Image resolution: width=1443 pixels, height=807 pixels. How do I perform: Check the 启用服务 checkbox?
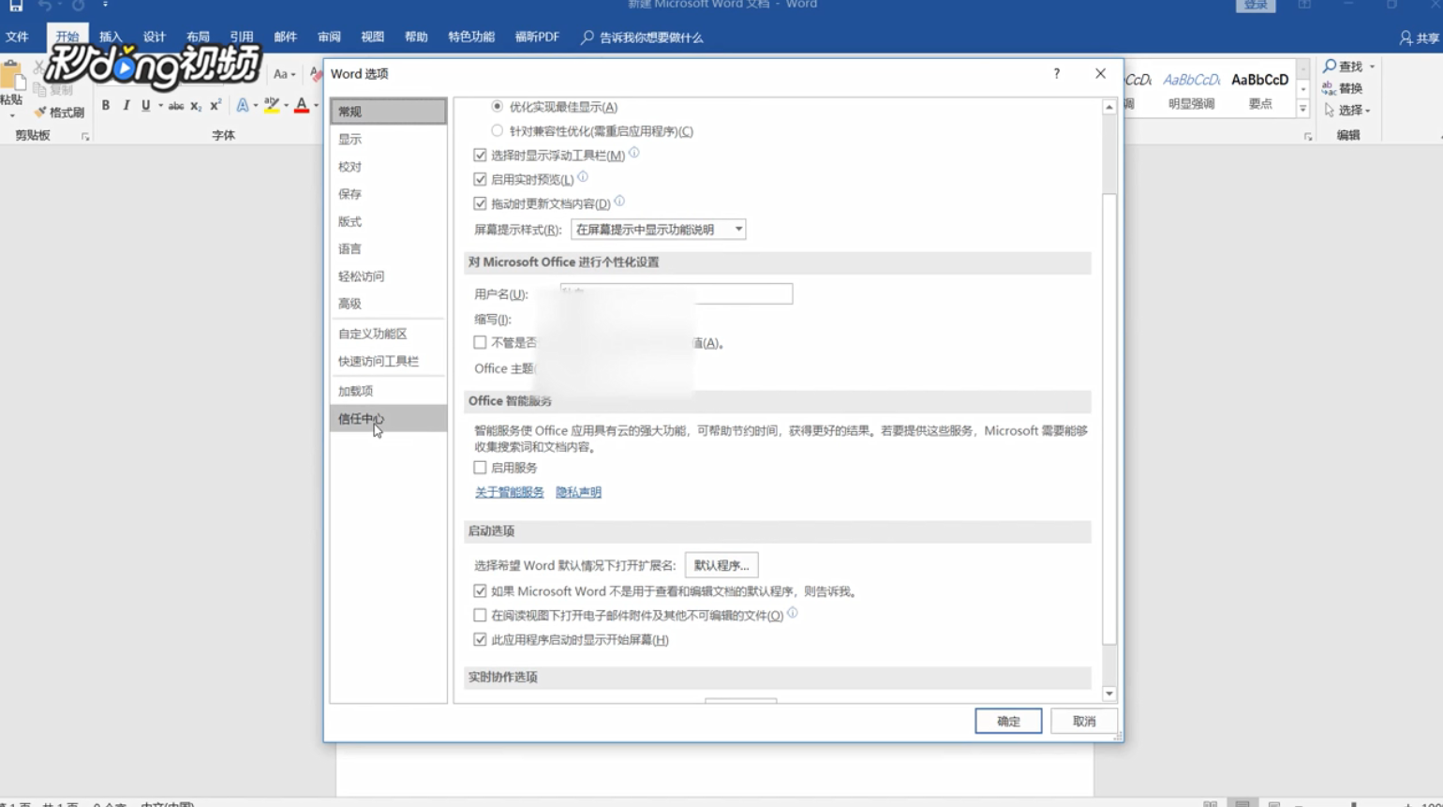click(480, 468)
